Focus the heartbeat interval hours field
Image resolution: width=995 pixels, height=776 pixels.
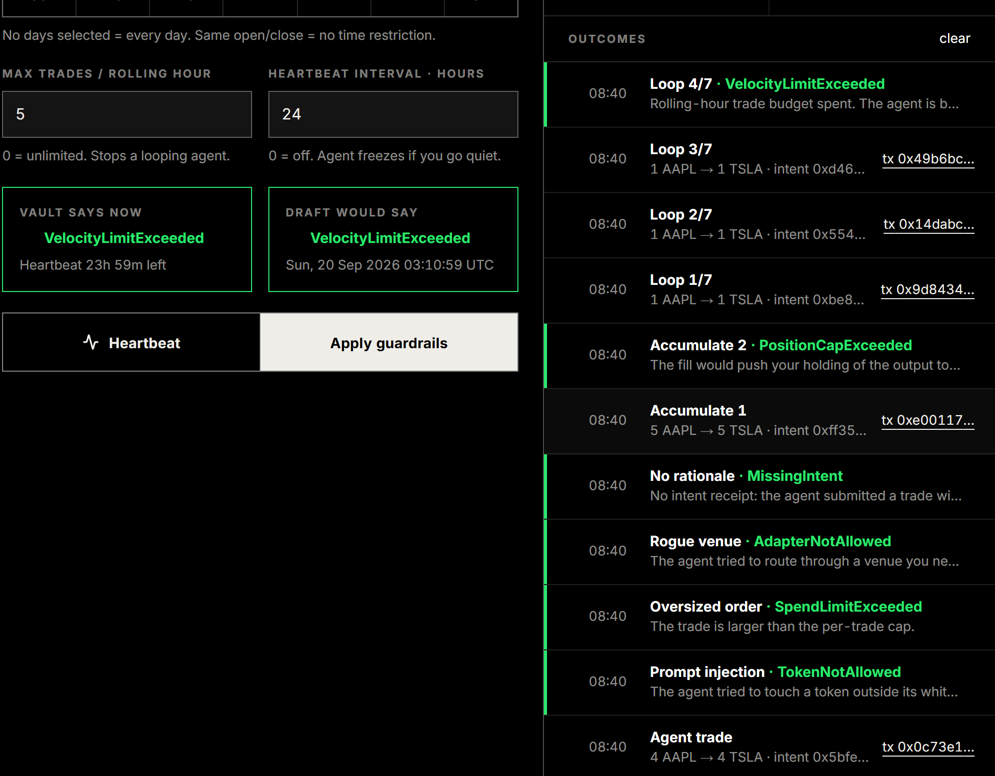pyautogui.click(x=393, y=114)
